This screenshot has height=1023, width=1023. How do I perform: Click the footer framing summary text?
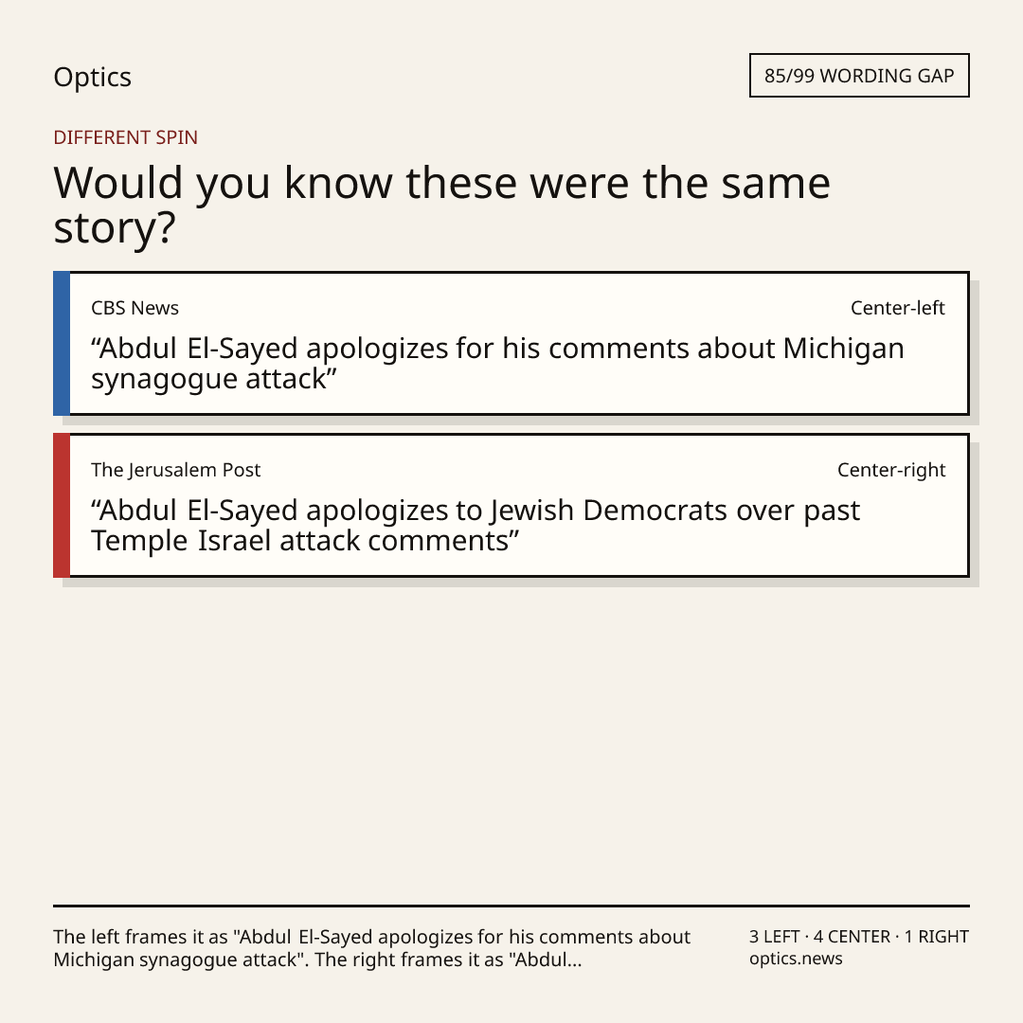(371, 948)
